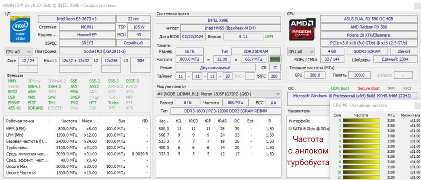Click the MFM (LPM) operating point row

pyautogui.click(x=77, y=129)
